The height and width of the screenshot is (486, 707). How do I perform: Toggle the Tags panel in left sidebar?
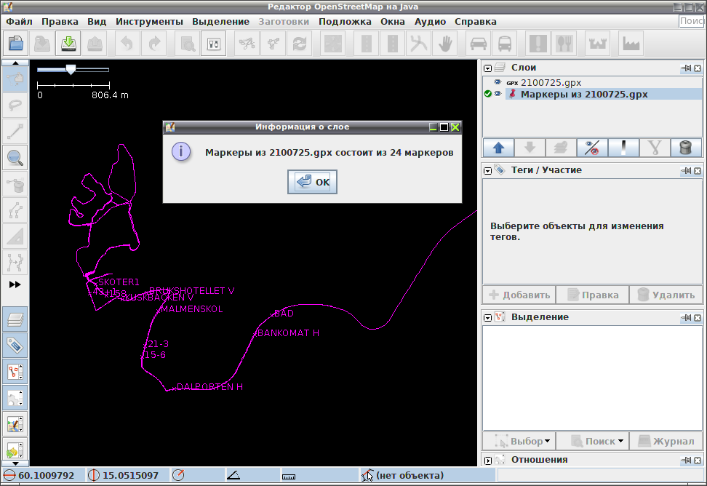[x=15, y=346]
